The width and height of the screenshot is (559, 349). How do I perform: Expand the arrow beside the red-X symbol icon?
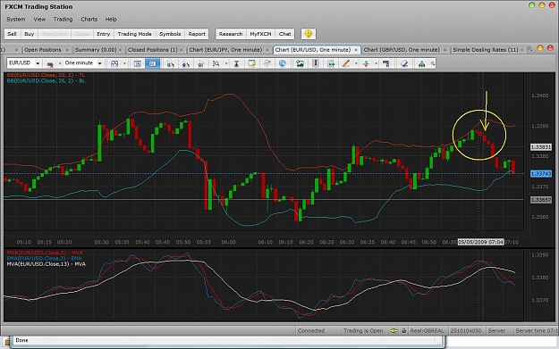pos(60,63)
